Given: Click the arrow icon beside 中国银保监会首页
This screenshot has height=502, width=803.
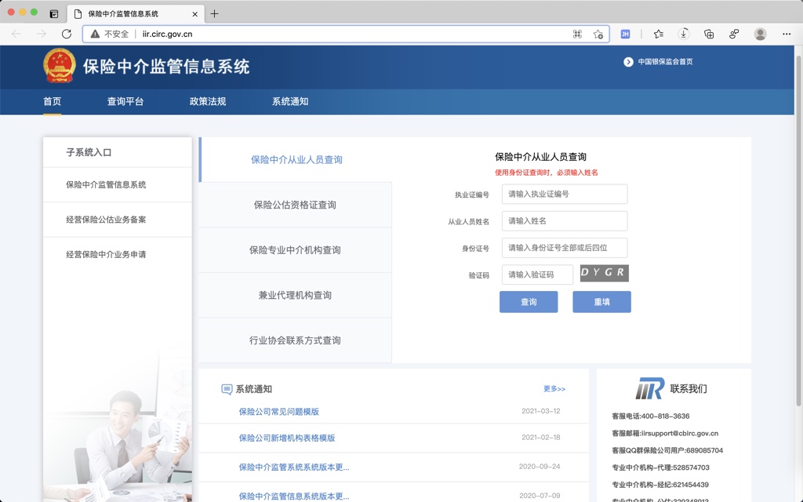Looking at the screenshot, I should [628, 62].
